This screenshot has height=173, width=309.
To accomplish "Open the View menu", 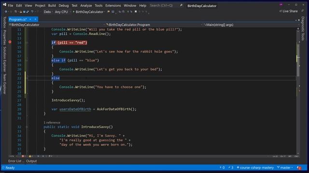I will point(28,5).
